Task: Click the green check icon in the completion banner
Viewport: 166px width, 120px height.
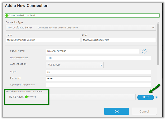Action: point(7,15)
